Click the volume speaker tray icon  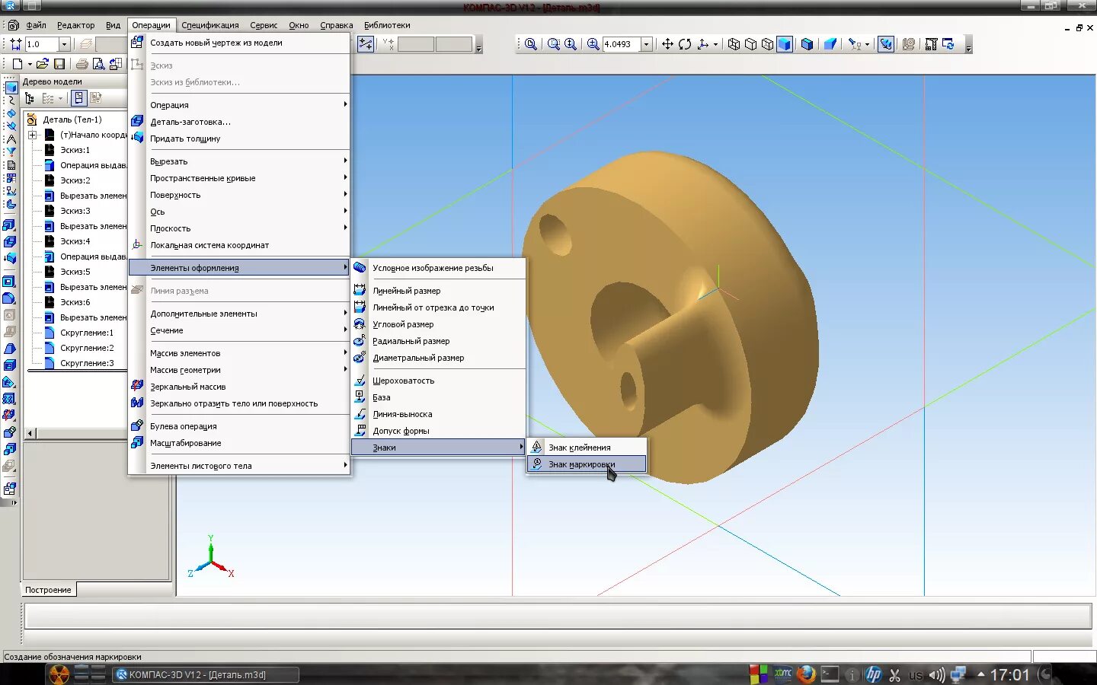pyautogui.click(x=937, y=674)
